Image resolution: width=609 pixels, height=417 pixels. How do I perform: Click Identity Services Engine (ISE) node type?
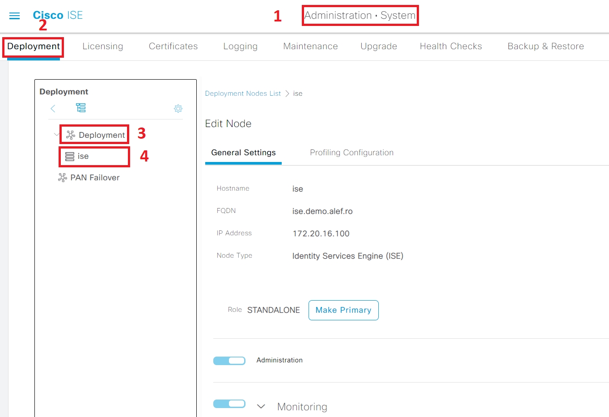pyautogui.click(x=348, y=256)
